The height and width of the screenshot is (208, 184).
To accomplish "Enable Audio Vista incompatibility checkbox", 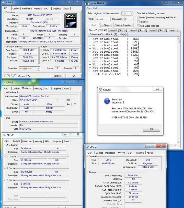I will coord(138,18).
